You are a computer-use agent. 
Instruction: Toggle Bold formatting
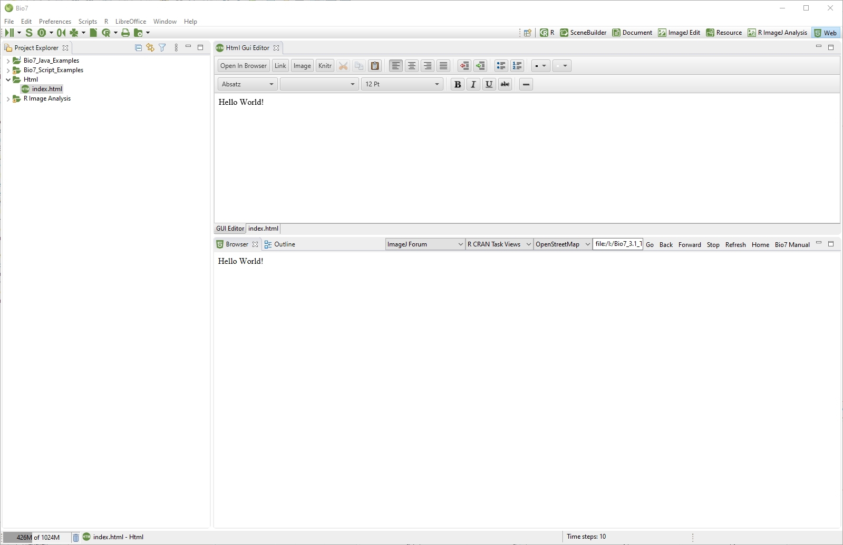pyautogui.click(x=458, y=84)
